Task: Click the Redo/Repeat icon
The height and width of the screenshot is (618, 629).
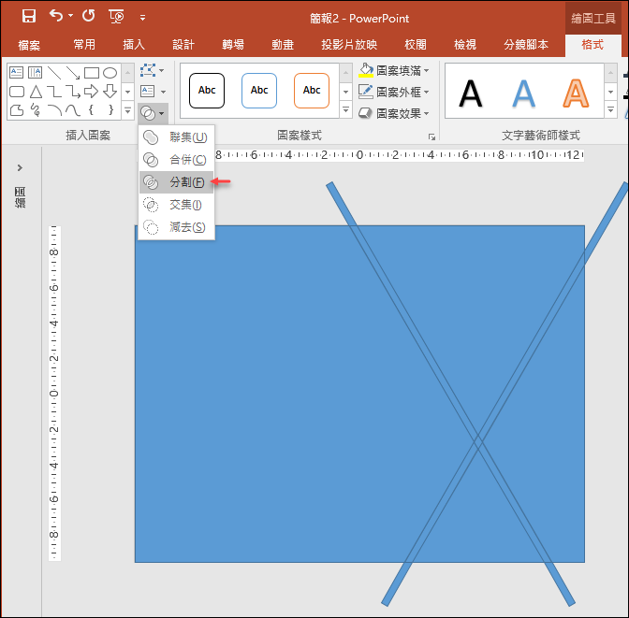Action: click(89, 16)
